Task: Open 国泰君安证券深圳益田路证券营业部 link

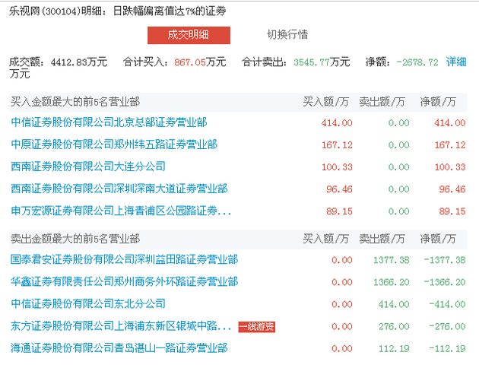Action: click(125, 259)
